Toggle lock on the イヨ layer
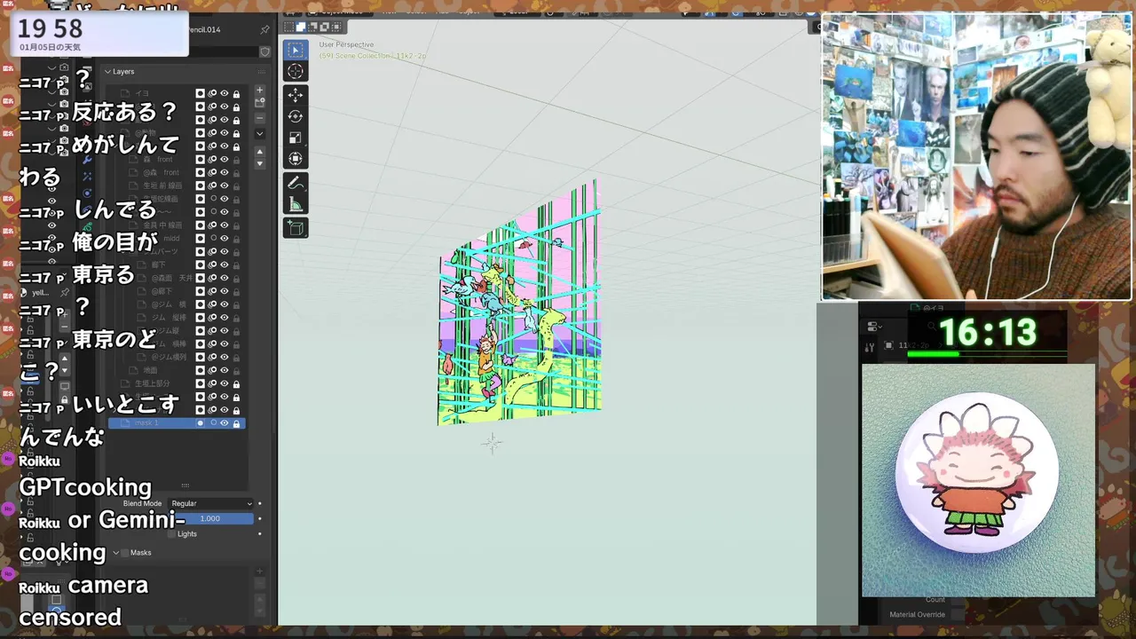 [236, 93]
